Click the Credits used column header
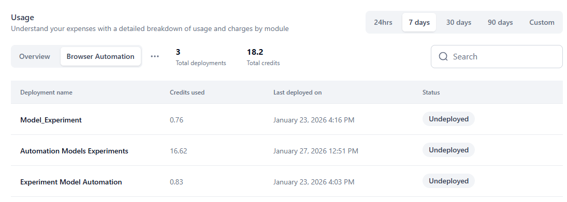Image resolution: width=567 pixels, height=202 pixels. (x=187, y=92)
